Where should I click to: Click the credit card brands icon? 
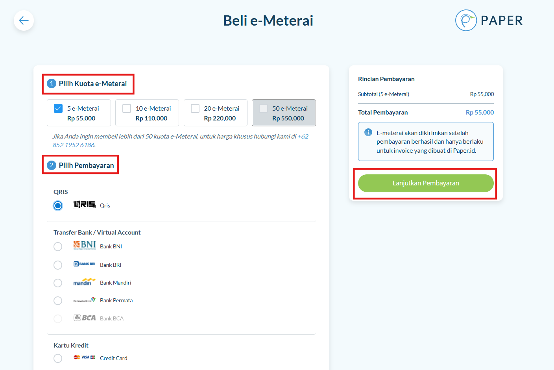pos(84,357)
